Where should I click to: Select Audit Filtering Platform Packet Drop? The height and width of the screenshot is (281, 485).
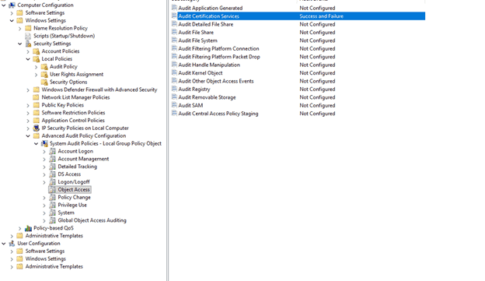[219, 56]
